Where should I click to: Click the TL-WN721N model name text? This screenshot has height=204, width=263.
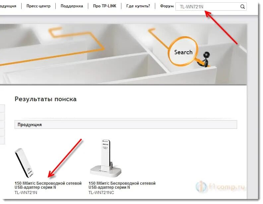[x=26, y=193]
